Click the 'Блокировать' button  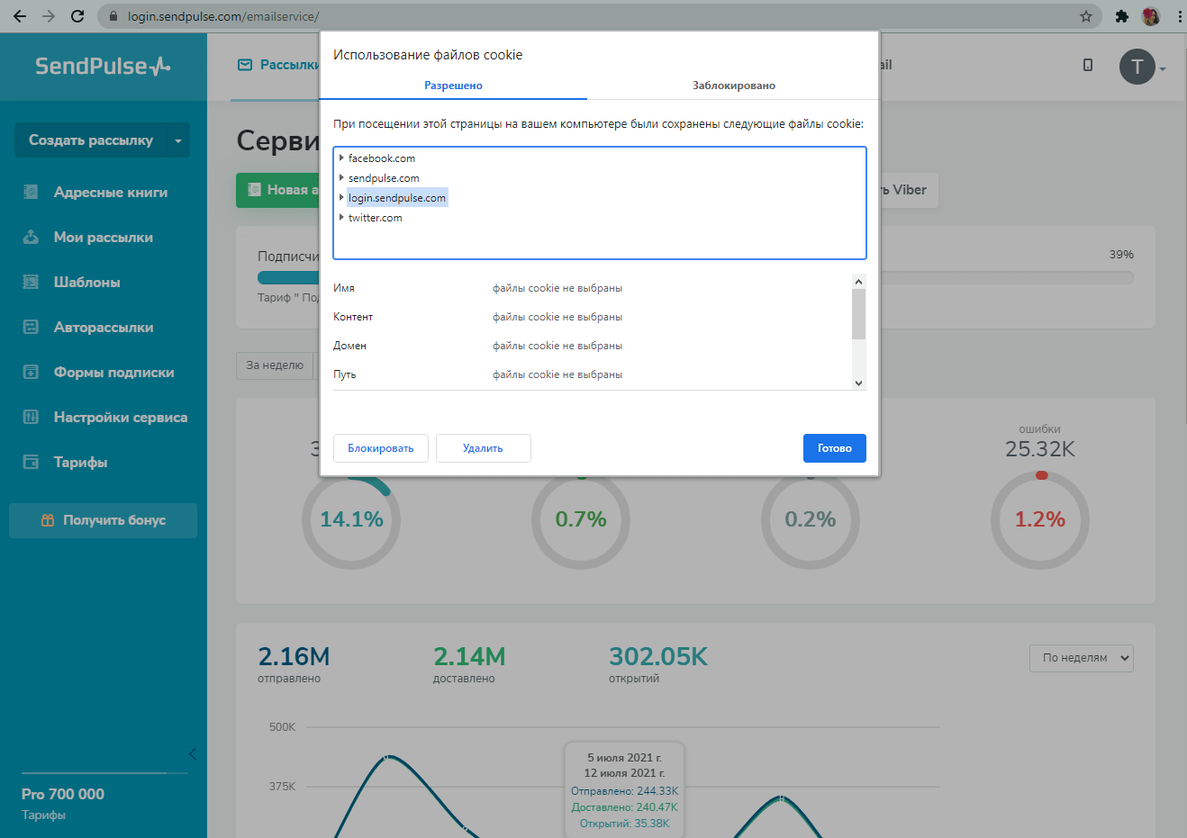[380, 448]
